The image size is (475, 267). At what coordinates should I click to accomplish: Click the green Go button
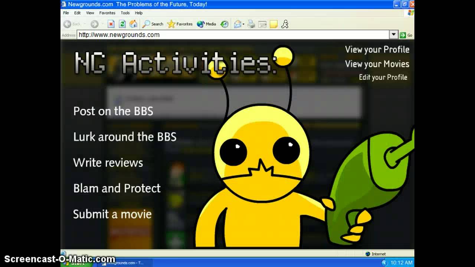pos(406,35)
